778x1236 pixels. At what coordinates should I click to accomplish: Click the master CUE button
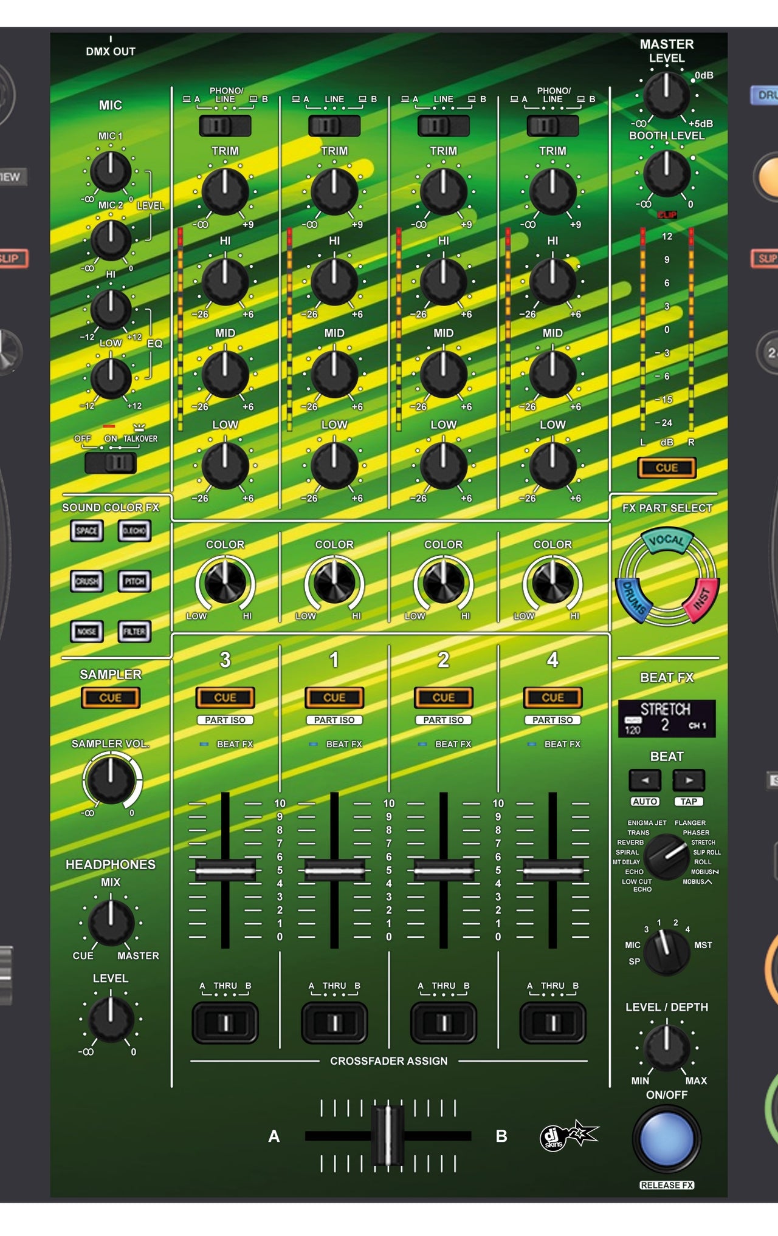667,468
